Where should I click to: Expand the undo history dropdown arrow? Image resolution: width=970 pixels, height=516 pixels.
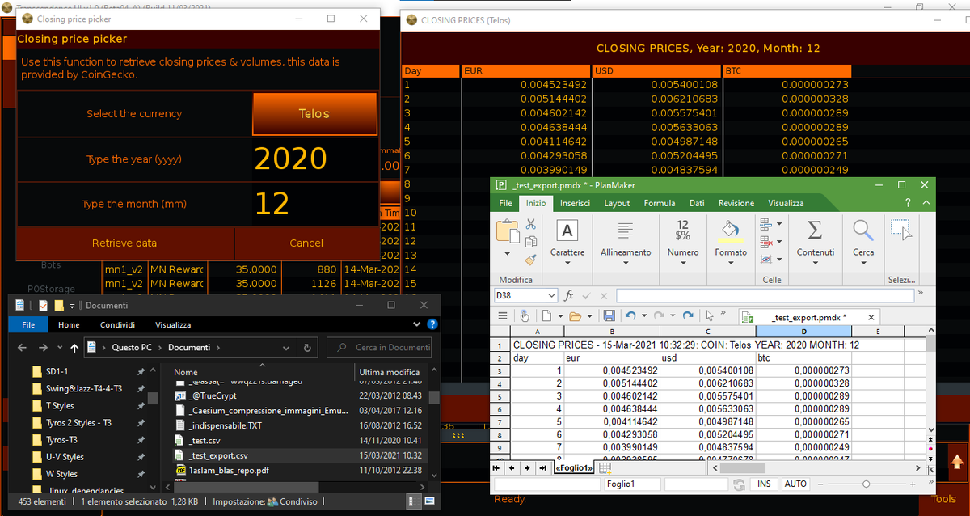tap(643, 315)
